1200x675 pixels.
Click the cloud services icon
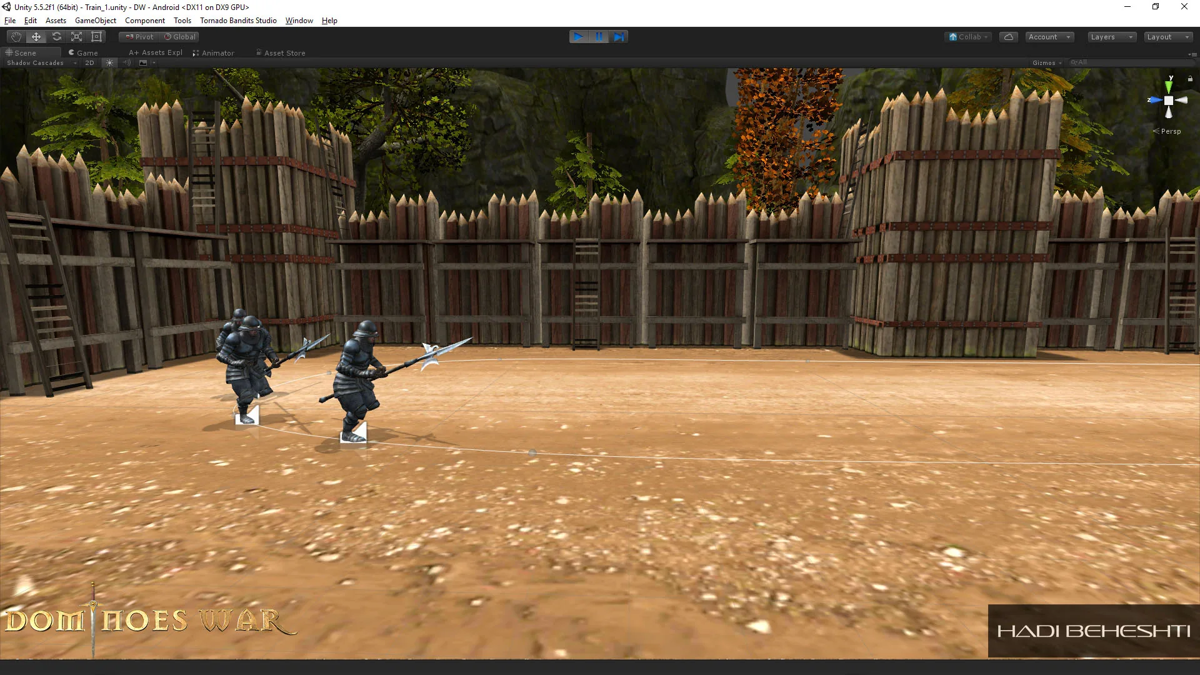tap(1008, 37)
